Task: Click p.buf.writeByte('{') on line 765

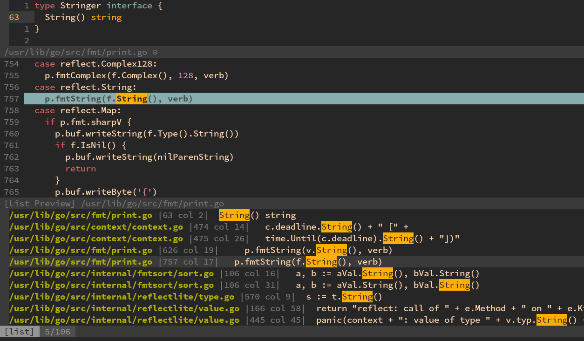Action: (x=106, y=192)
